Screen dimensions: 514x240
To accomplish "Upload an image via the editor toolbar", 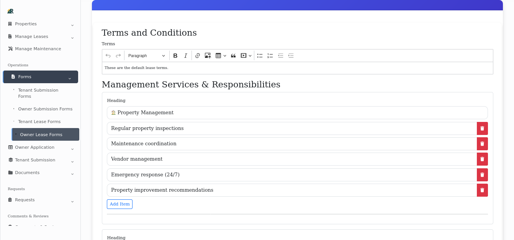I will 208,56.
